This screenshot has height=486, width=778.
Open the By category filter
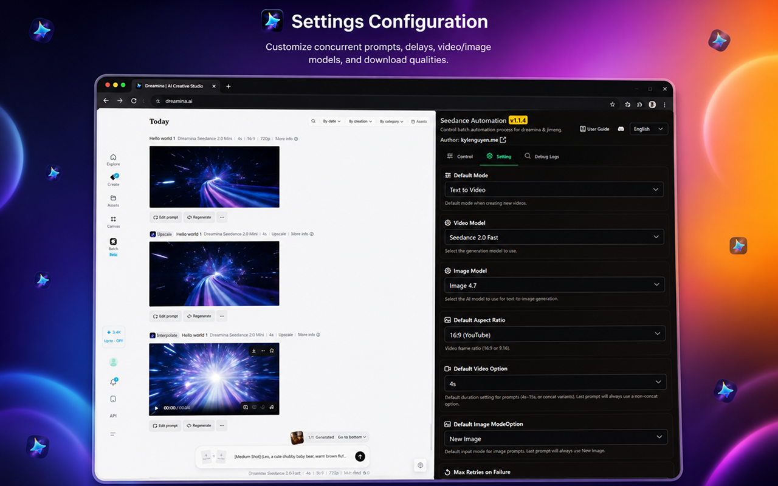391,122
